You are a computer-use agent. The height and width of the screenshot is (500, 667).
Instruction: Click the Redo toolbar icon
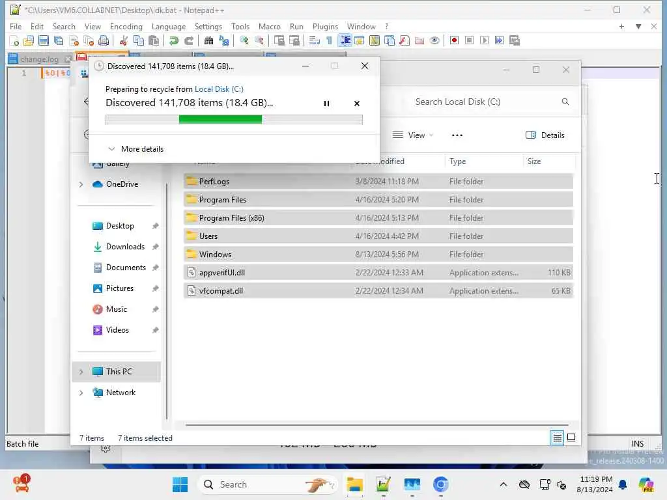188,40
